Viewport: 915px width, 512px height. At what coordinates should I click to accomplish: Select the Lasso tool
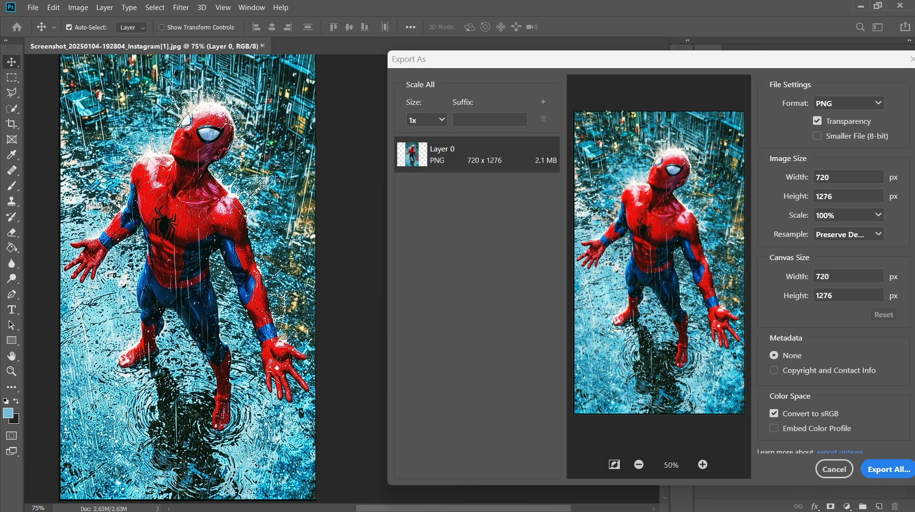coord(11,93)
